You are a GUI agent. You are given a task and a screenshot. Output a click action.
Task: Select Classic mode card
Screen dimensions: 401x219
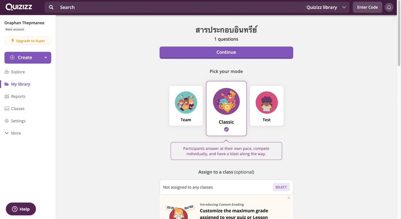tap(226, 109)
